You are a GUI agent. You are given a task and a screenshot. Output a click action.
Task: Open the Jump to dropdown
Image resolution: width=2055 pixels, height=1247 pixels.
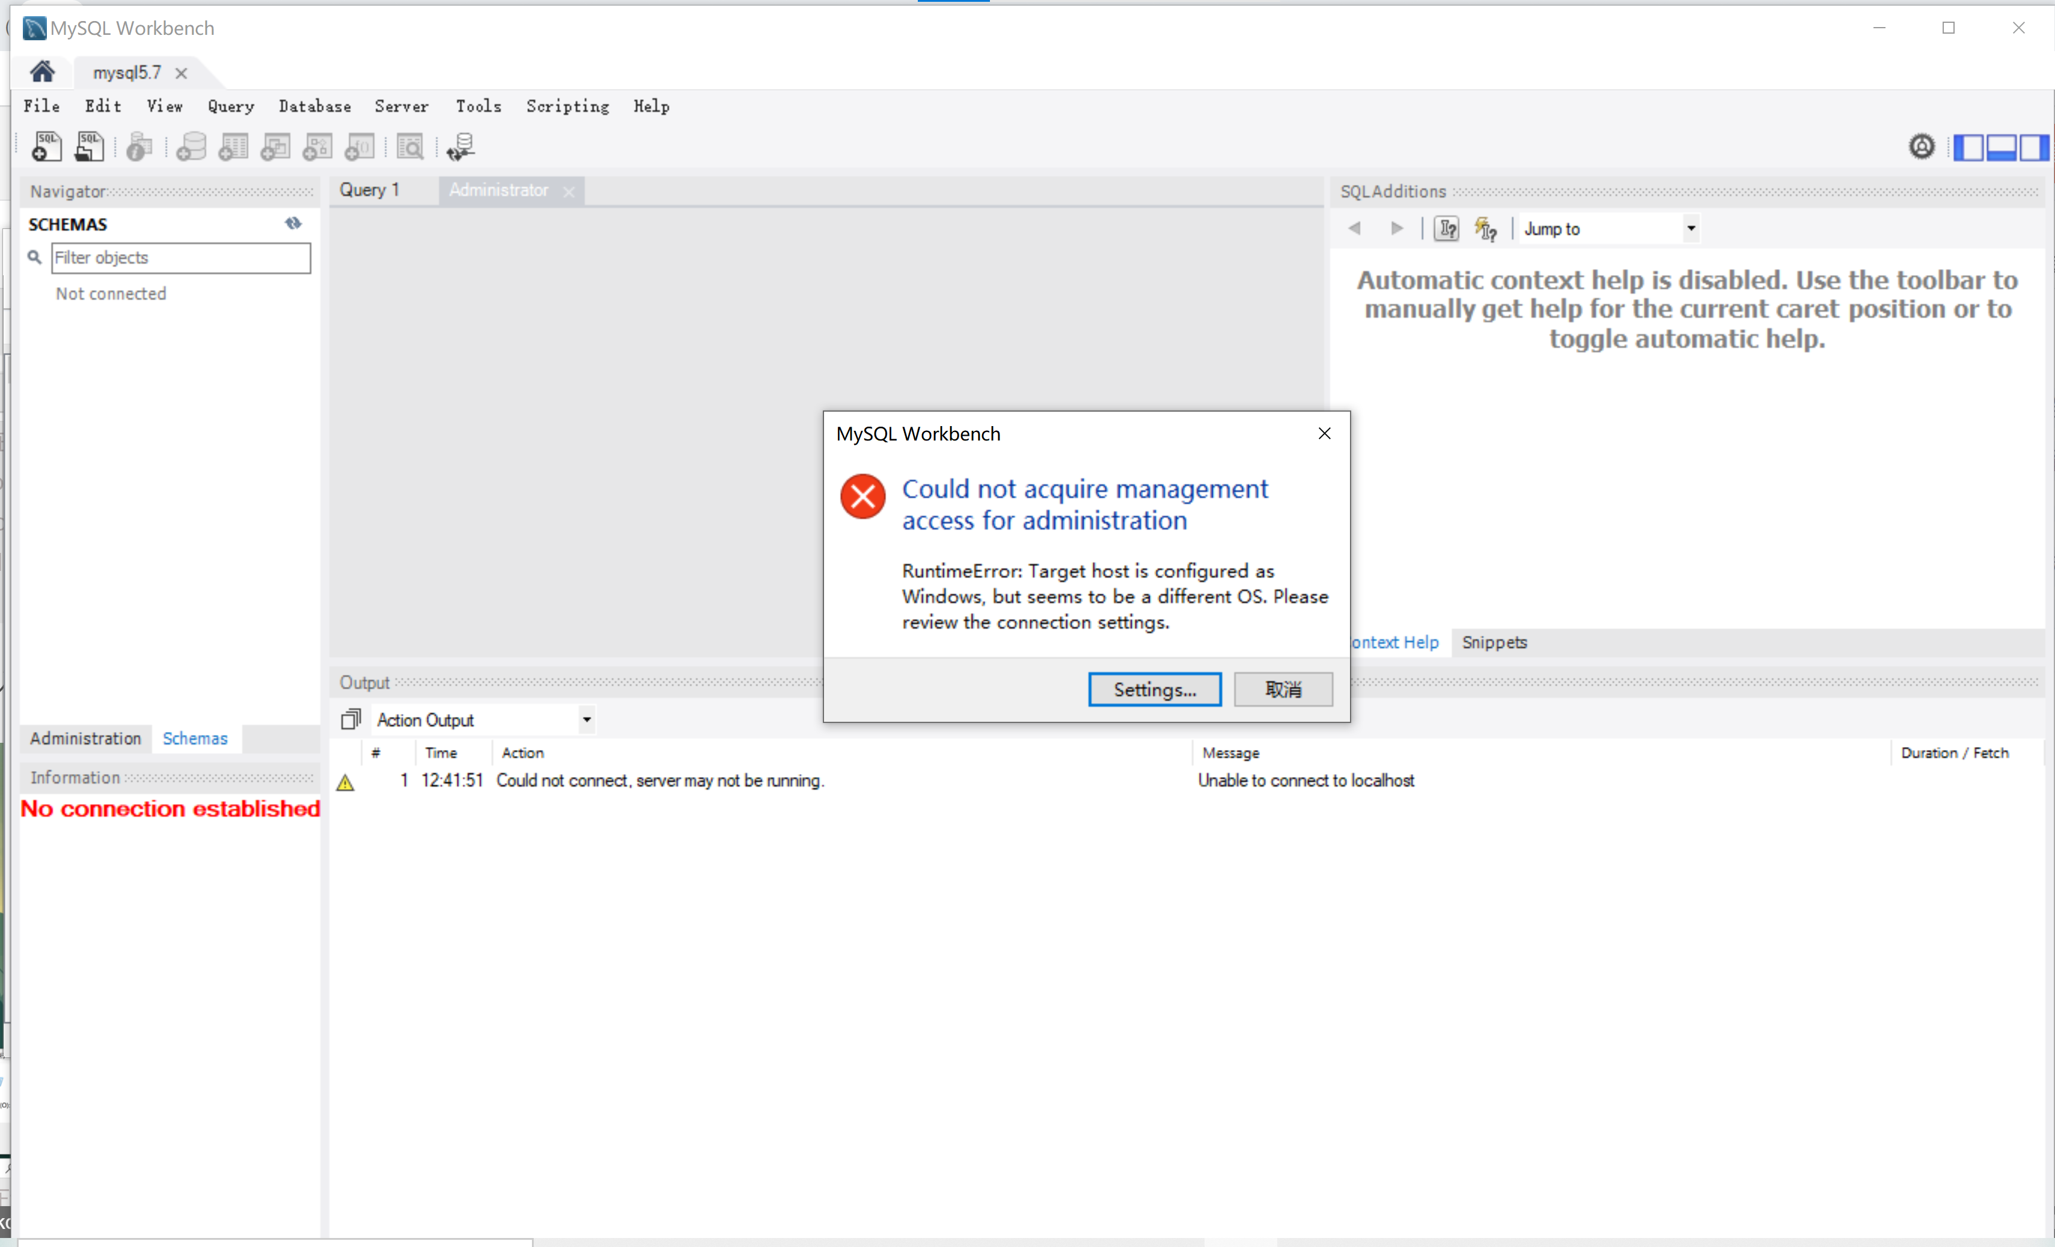tap(1691, 228)
